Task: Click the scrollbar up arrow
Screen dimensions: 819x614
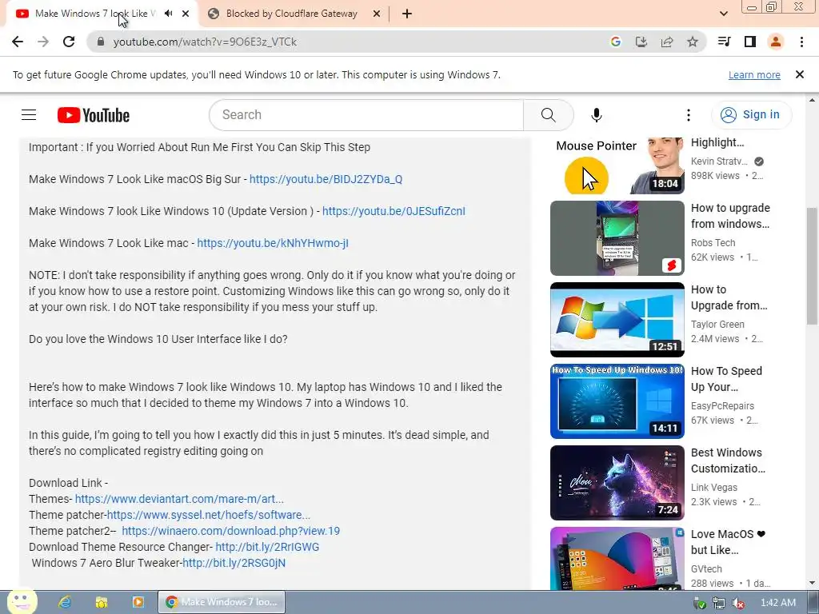Action: (813, 100)
